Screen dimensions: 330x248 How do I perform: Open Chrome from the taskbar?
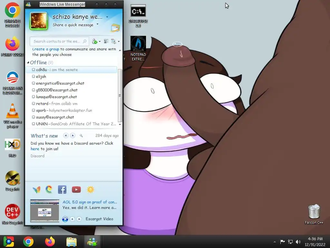(x=28, y=242)
